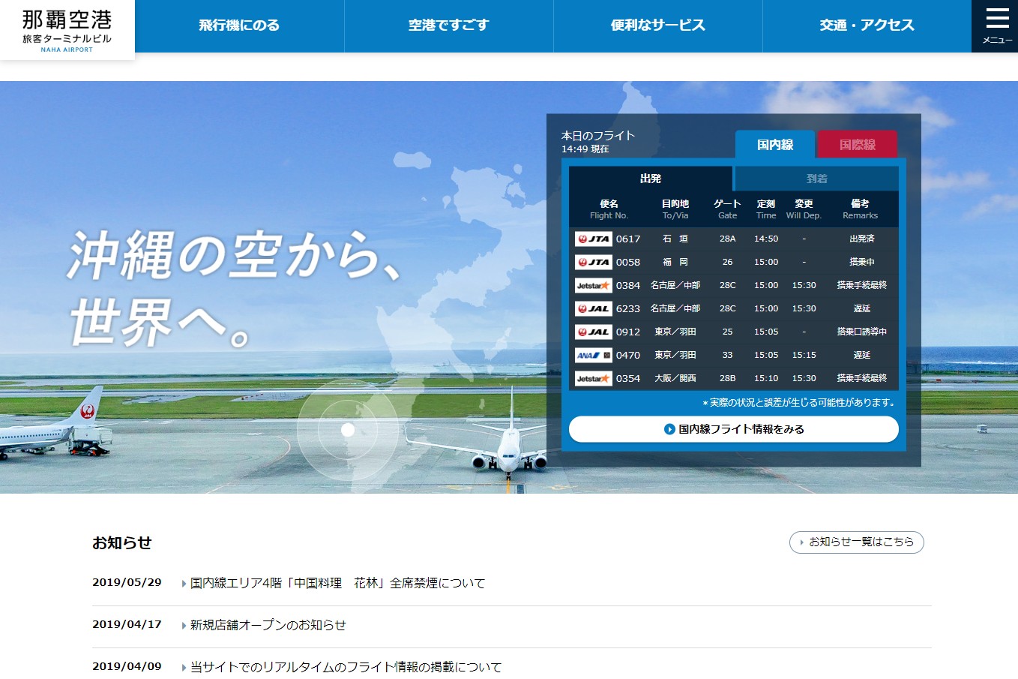The height and width of the screenshot is (679, 1018).
Task: Open 空港ですごす menu
Action: [x=448, y=26]
